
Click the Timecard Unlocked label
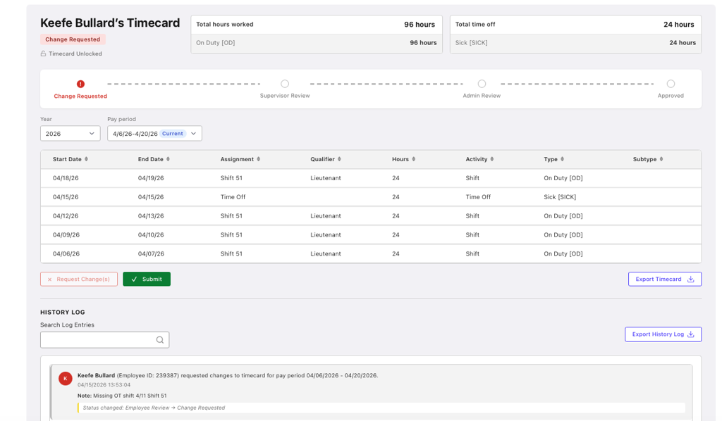tap(75, 54)
